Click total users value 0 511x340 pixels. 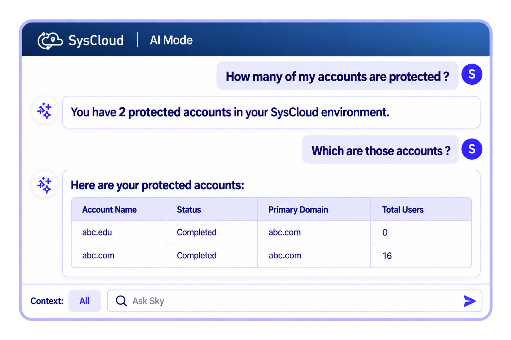coord(385,232)
